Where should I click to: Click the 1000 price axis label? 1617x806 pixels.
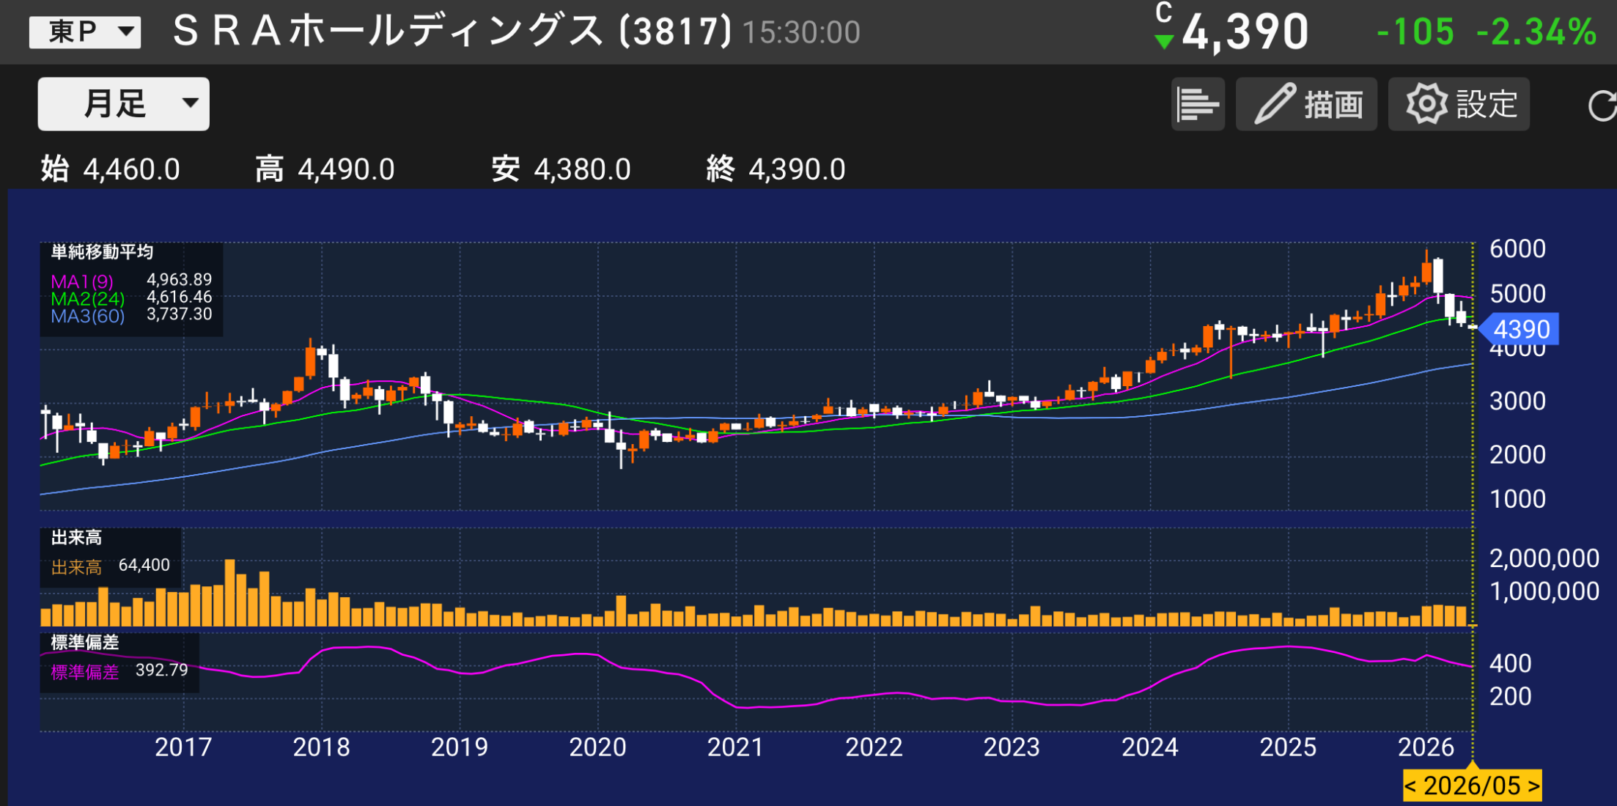coord(1517,500)
